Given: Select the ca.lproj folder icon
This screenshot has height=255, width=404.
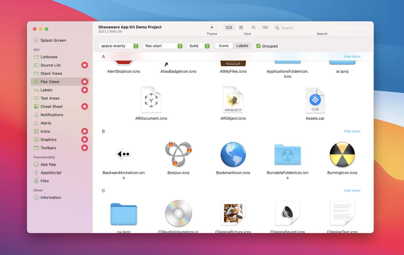Looking at the screenshot, I should [124, 214].
